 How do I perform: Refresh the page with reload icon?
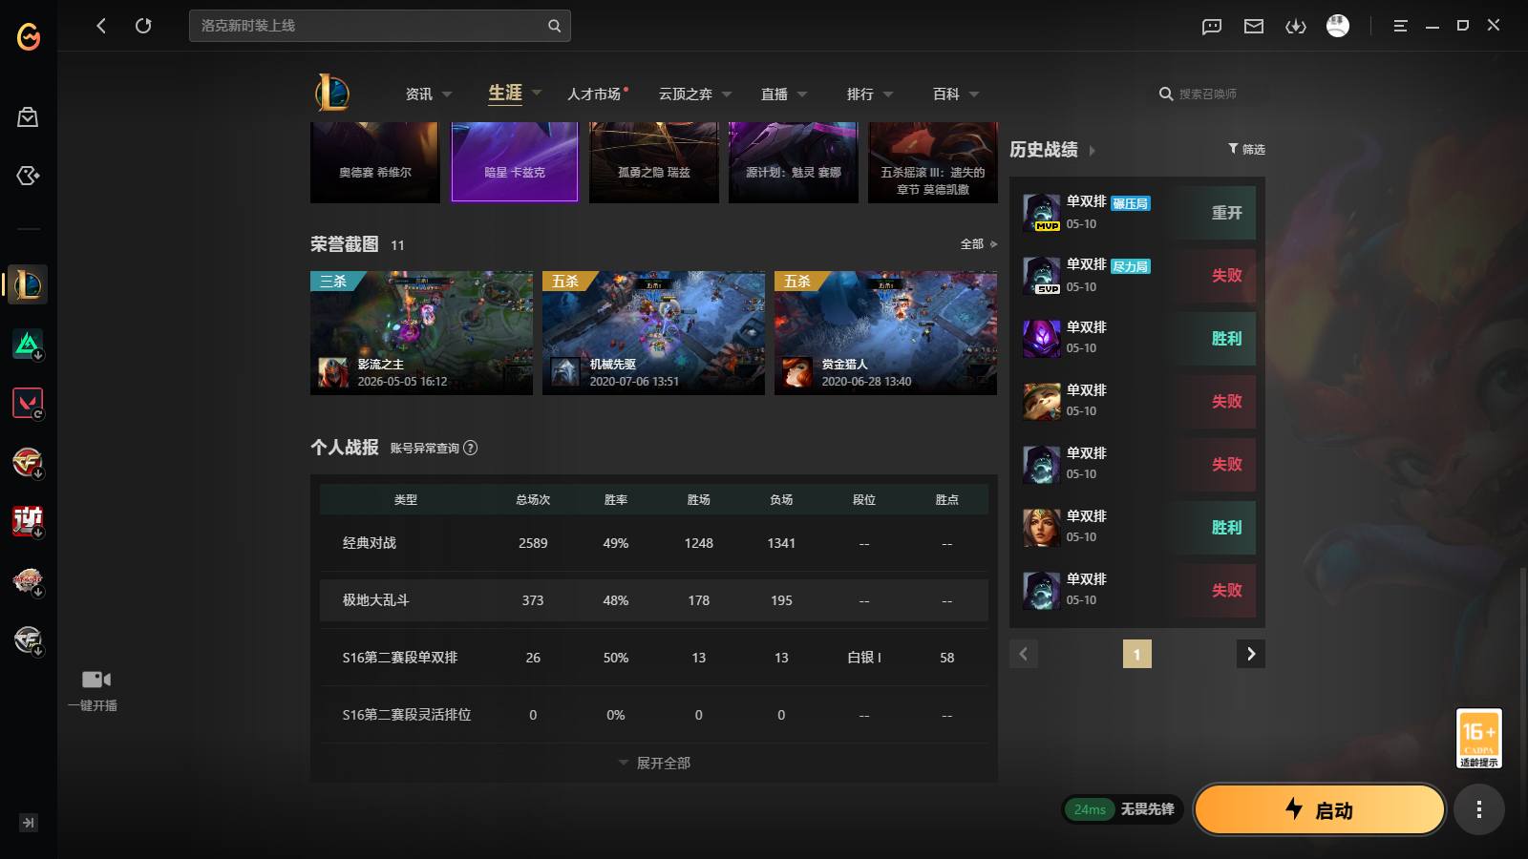tap(143, 26)
